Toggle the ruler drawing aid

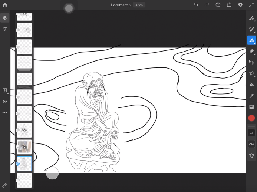click(5, 185)
